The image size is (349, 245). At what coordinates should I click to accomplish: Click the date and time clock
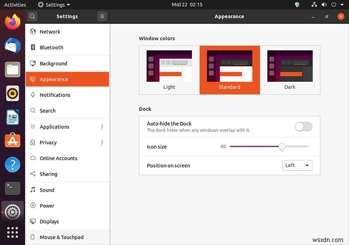187,4
